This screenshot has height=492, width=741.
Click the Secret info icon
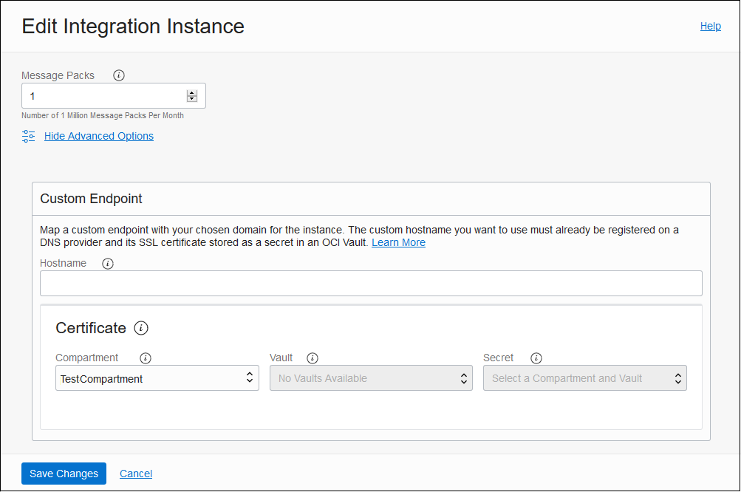click(x=536, y=358)
